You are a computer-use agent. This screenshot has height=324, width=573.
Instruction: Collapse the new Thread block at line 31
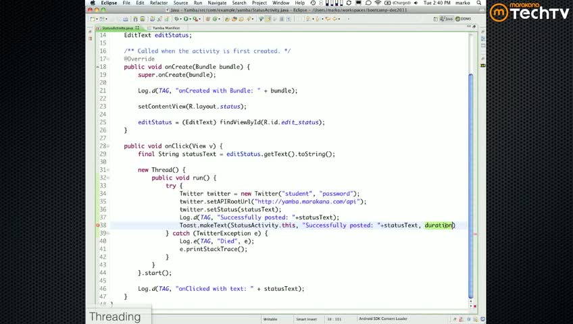coord(108,169)
